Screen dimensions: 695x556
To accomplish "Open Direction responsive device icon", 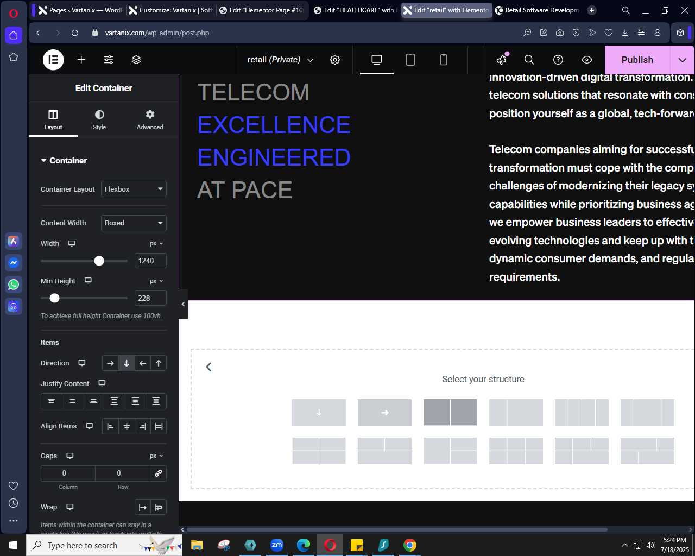I will pyautogui.click(x=82, y=363).
